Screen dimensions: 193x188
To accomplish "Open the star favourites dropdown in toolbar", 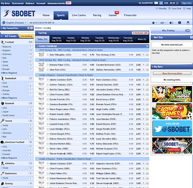I will (x=154, y=23).
